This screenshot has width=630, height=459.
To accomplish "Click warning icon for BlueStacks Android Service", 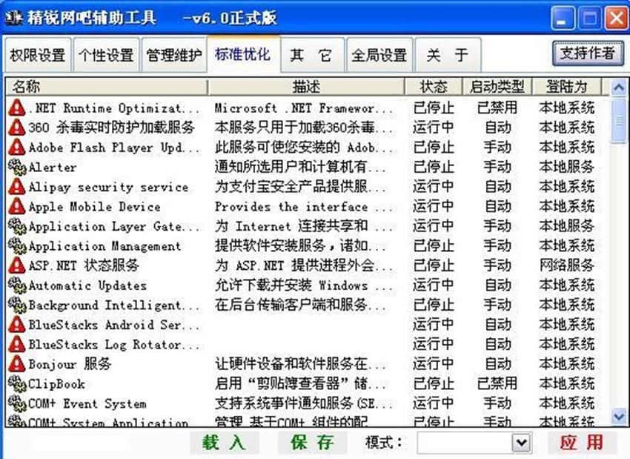I will [x=17, y=324].
